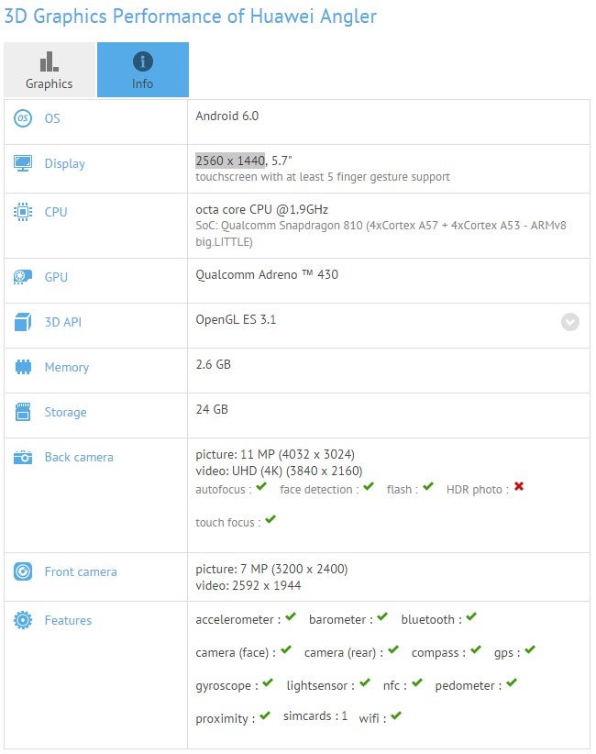Click the info circle icon in Info tab
This screenshot has width=596, height=754.
coord(143,61)
